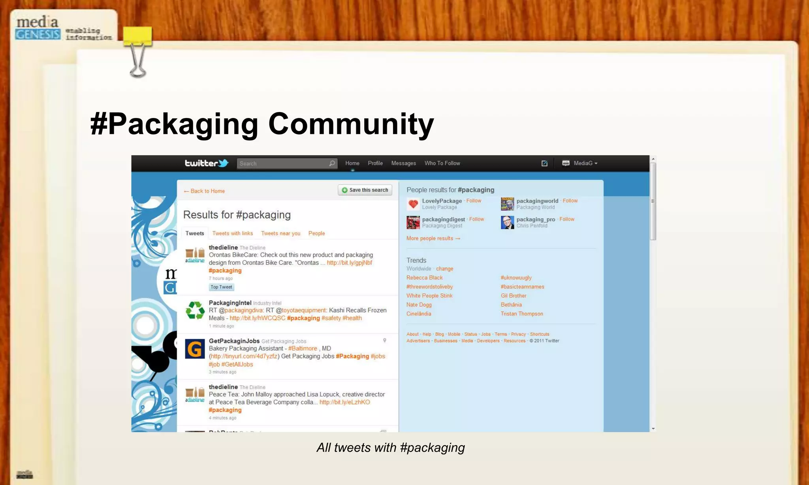
Task: Click the Twitter search field
Action: [x=287, y=163]
